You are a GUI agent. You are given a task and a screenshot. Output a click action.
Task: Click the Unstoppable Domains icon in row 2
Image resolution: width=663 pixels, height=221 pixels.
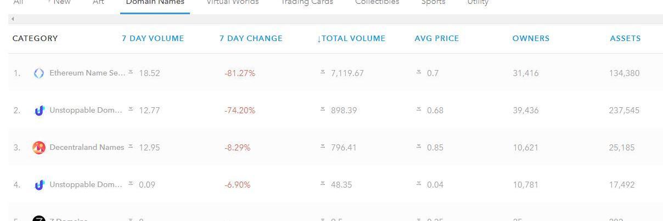(x=39, y=111)
